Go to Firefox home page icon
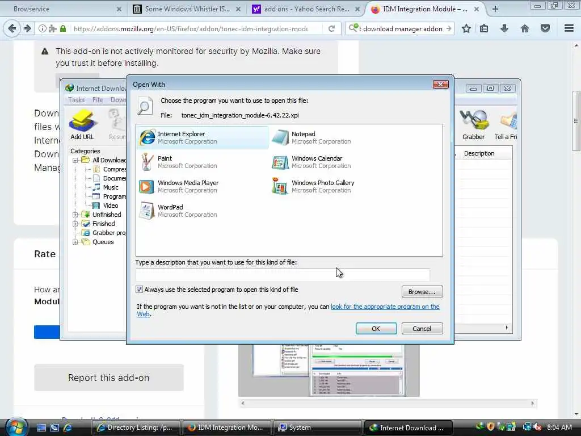Image resolution: width=581 pixels, height=436 pixels. (x=525, y=28)
